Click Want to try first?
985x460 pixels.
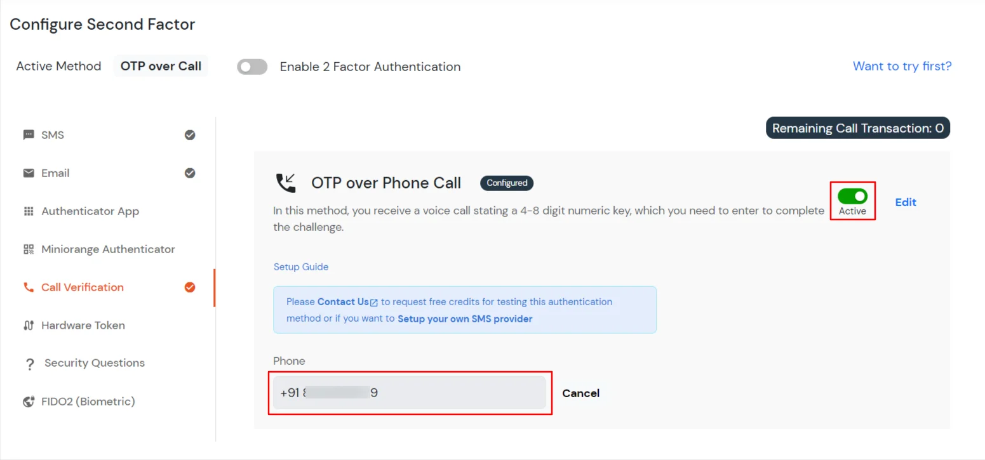point(902,65)
